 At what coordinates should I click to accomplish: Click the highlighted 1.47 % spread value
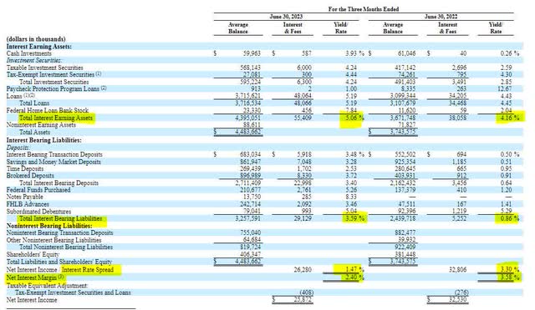coord(354,269)
